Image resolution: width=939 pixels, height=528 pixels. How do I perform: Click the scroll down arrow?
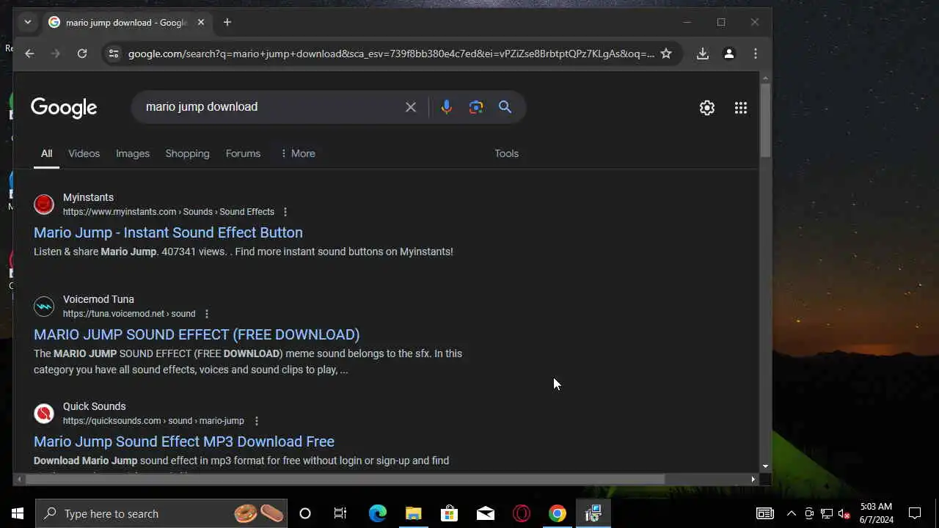765,466
